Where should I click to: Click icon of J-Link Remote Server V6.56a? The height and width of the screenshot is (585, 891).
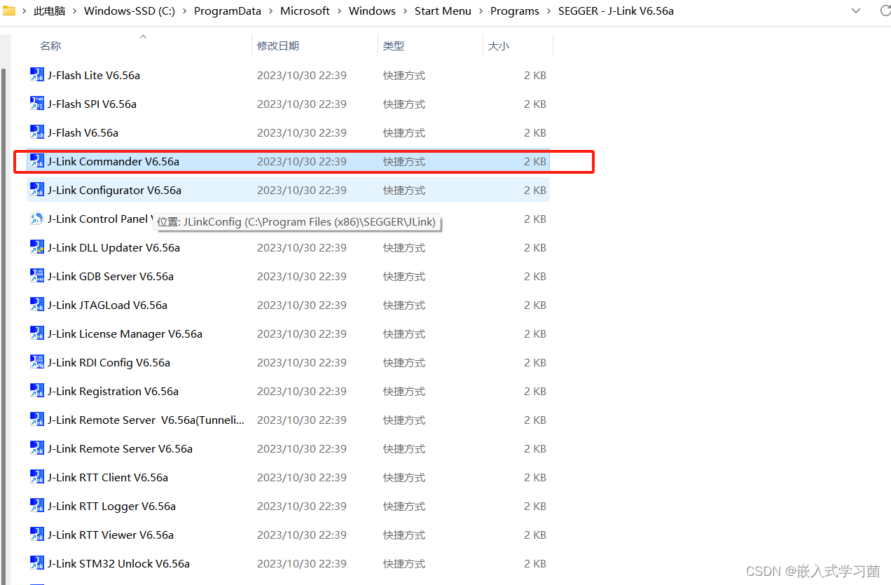pos(37,448)
